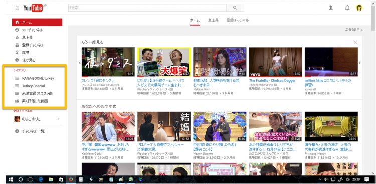Switch to the ホーム top tab
The width and height of the screenshot is (376, 184).
pyautogui.click(x=195, y=20)
